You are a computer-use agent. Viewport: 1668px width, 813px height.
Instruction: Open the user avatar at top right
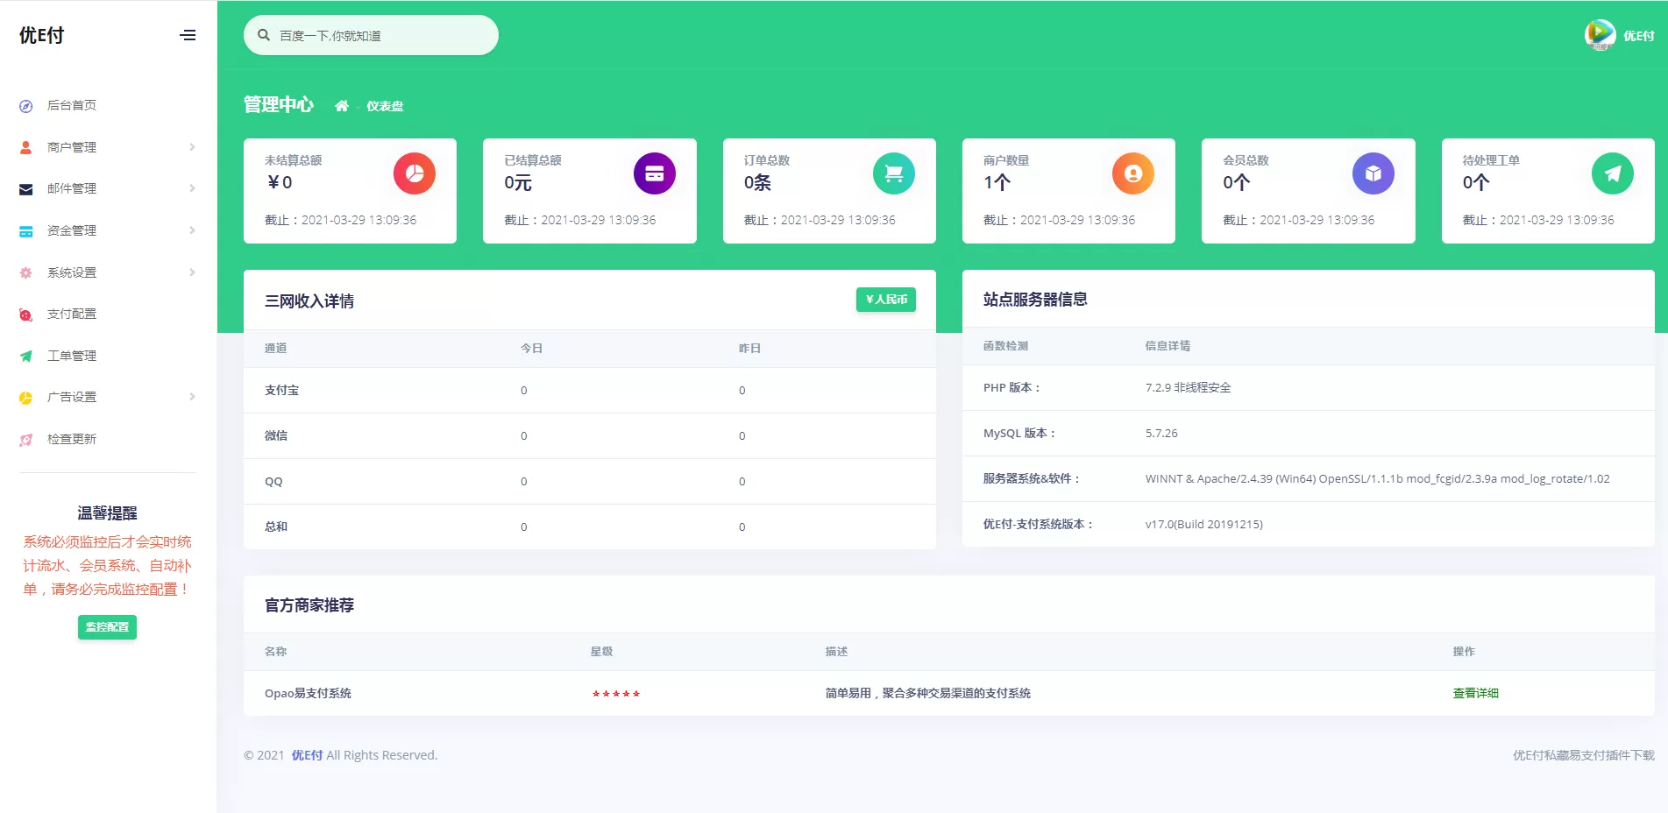1600,35
